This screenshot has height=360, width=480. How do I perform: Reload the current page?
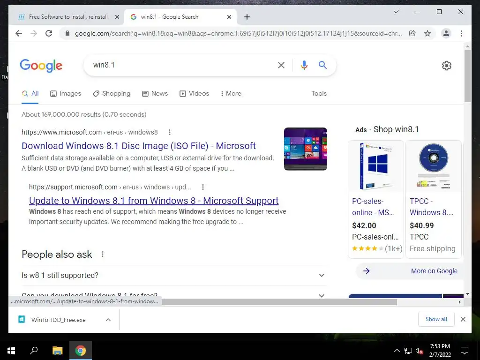(x=49, y=33)
